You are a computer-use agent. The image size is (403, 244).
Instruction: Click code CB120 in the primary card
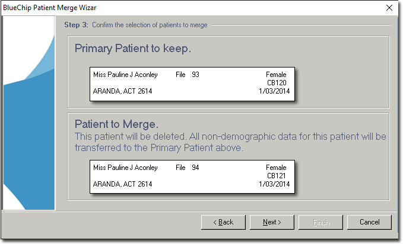click(277, 83)
